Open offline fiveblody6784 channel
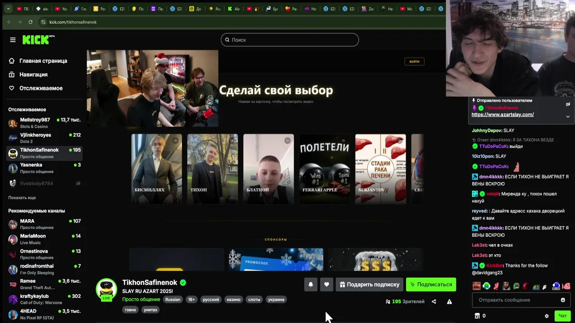 [x=44, y=183]
